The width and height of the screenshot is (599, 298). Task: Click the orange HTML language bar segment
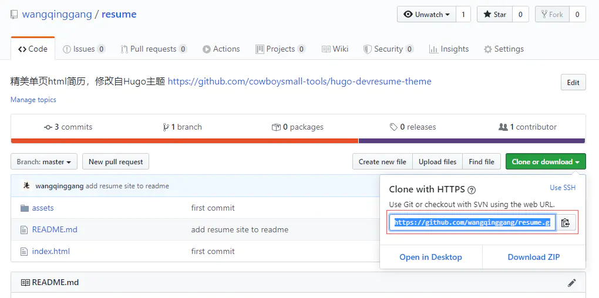coord(184,141)
